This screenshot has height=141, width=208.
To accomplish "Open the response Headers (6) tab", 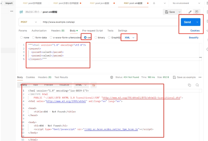I will coord(44,77).
